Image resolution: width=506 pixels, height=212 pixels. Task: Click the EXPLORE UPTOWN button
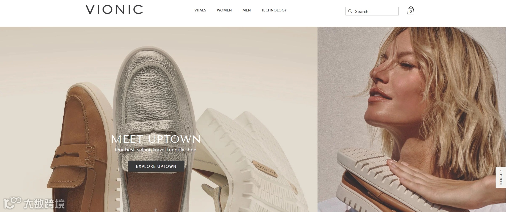pos(156,166)
